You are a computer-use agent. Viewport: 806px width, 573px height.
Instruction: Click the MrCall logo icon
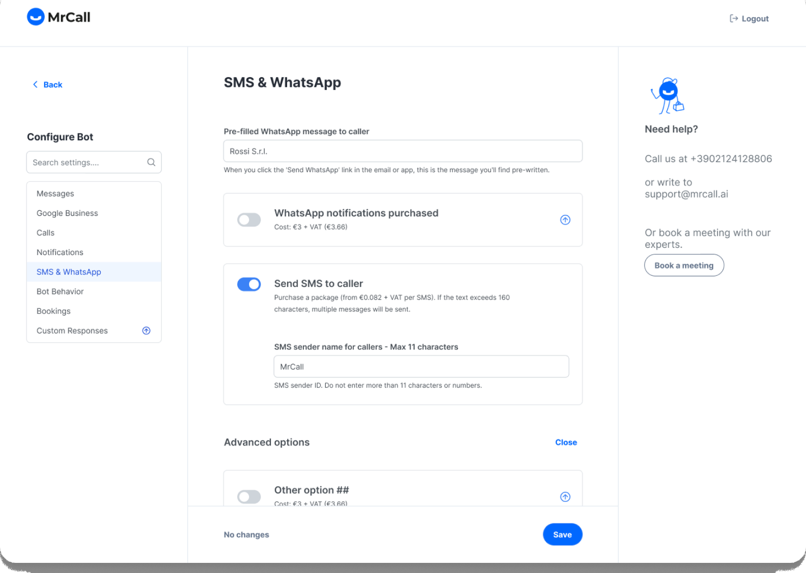36,17
